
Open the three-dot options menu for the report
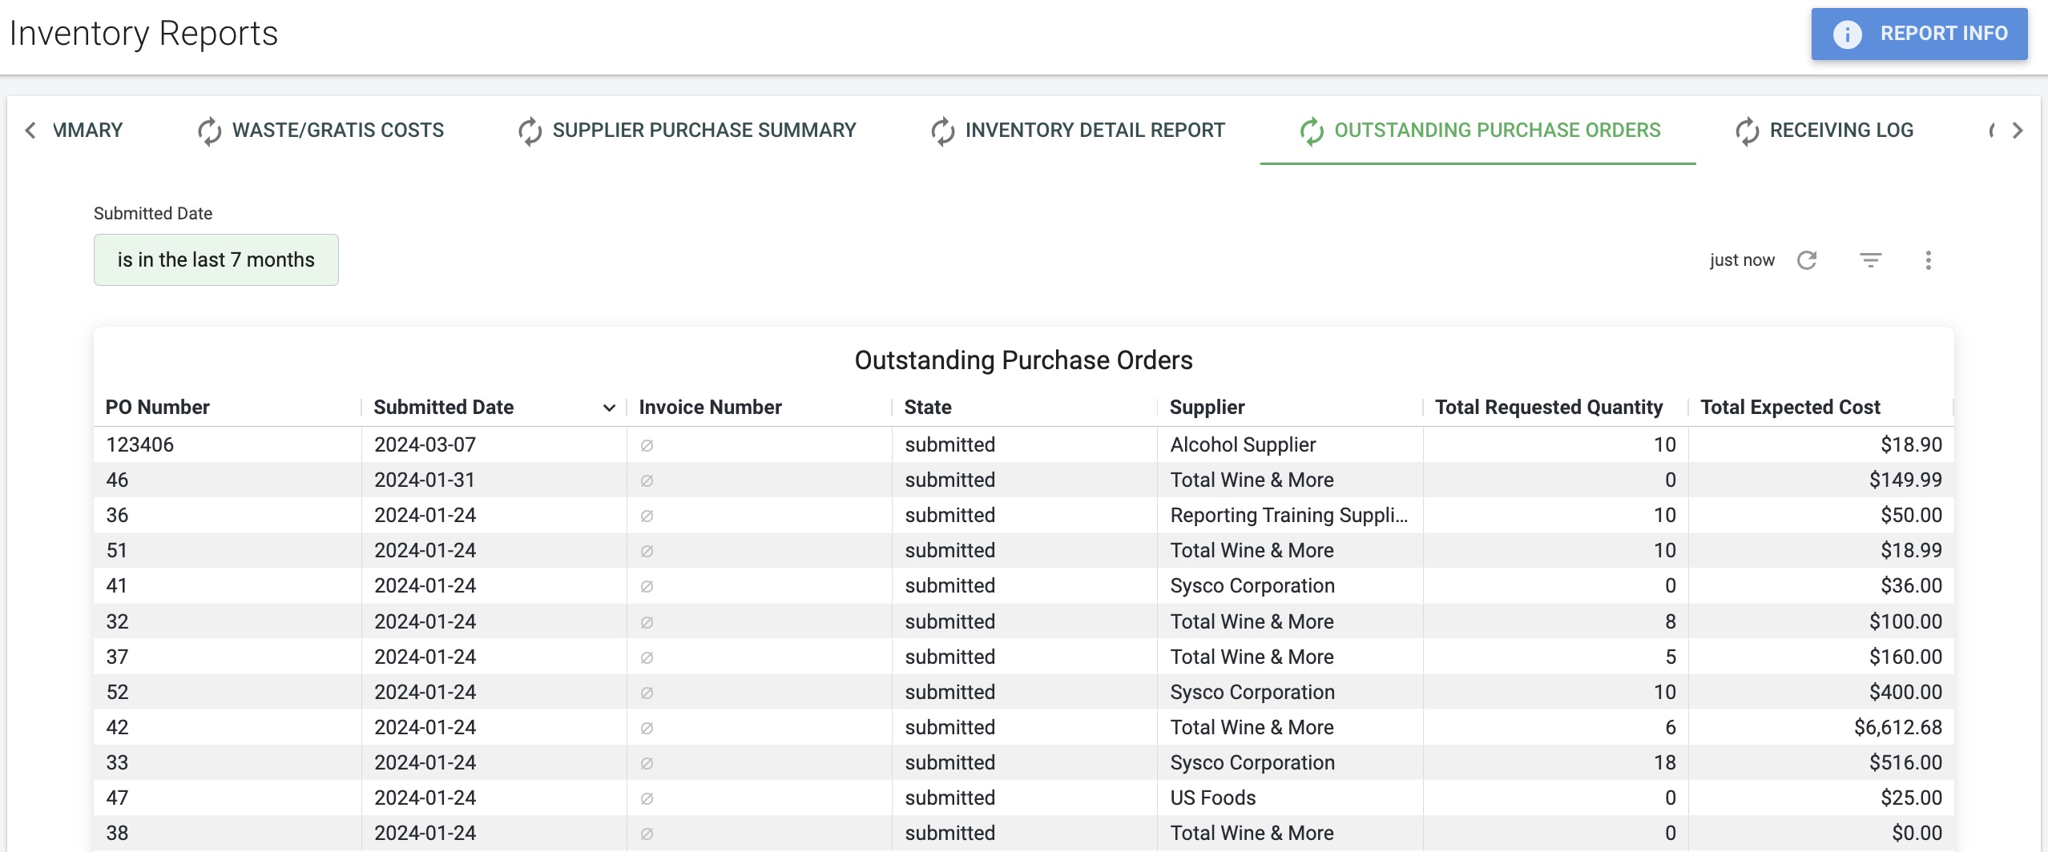(x=1929, y=259)
